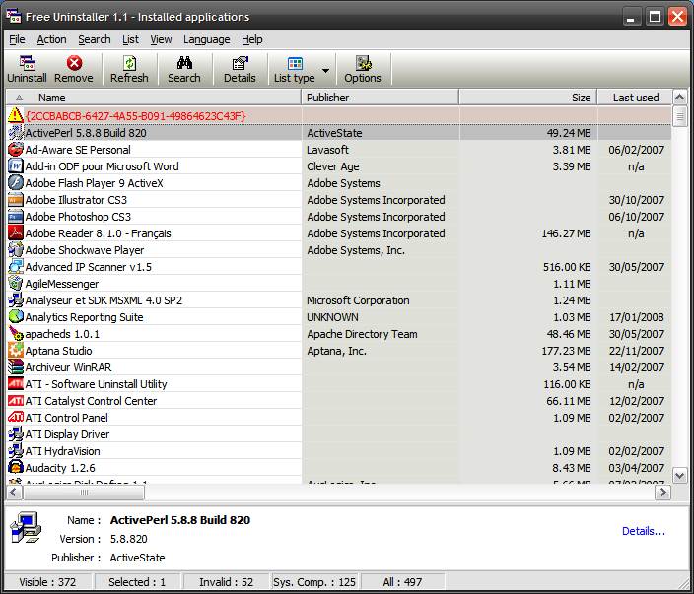Open the File menu

pyautogui.click(x=17, y=39)
